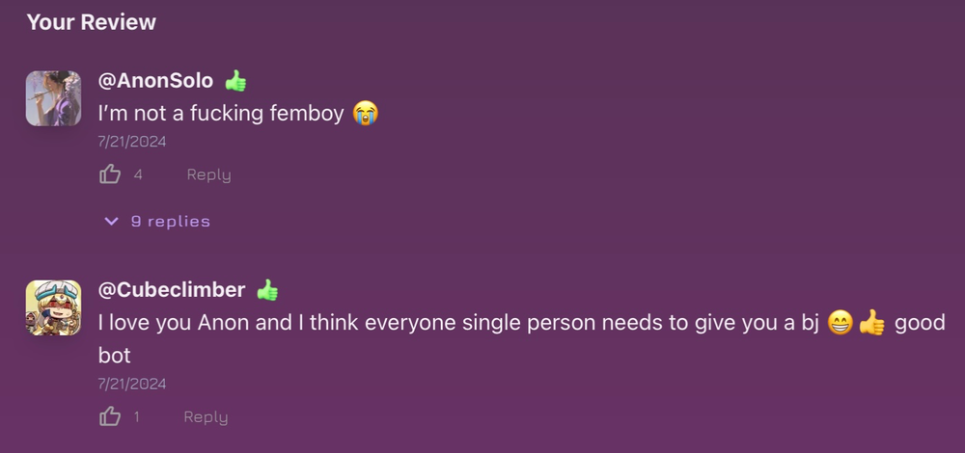
Task: Click green thumbs-up badge beside AnonSolo
Action: click(235, 81)
